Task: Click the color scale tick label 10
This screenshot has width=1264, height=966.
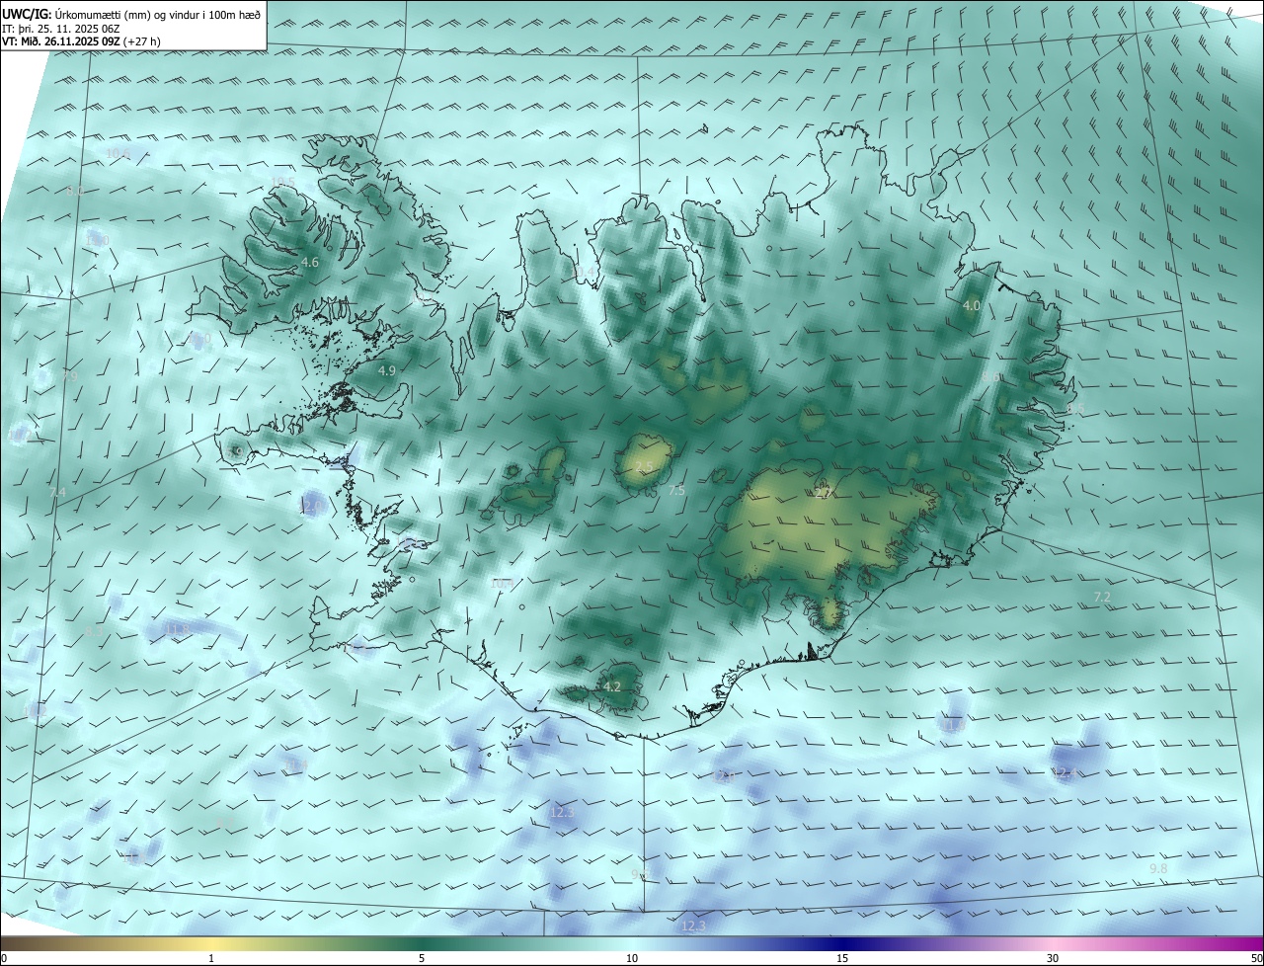Action: 632,958
